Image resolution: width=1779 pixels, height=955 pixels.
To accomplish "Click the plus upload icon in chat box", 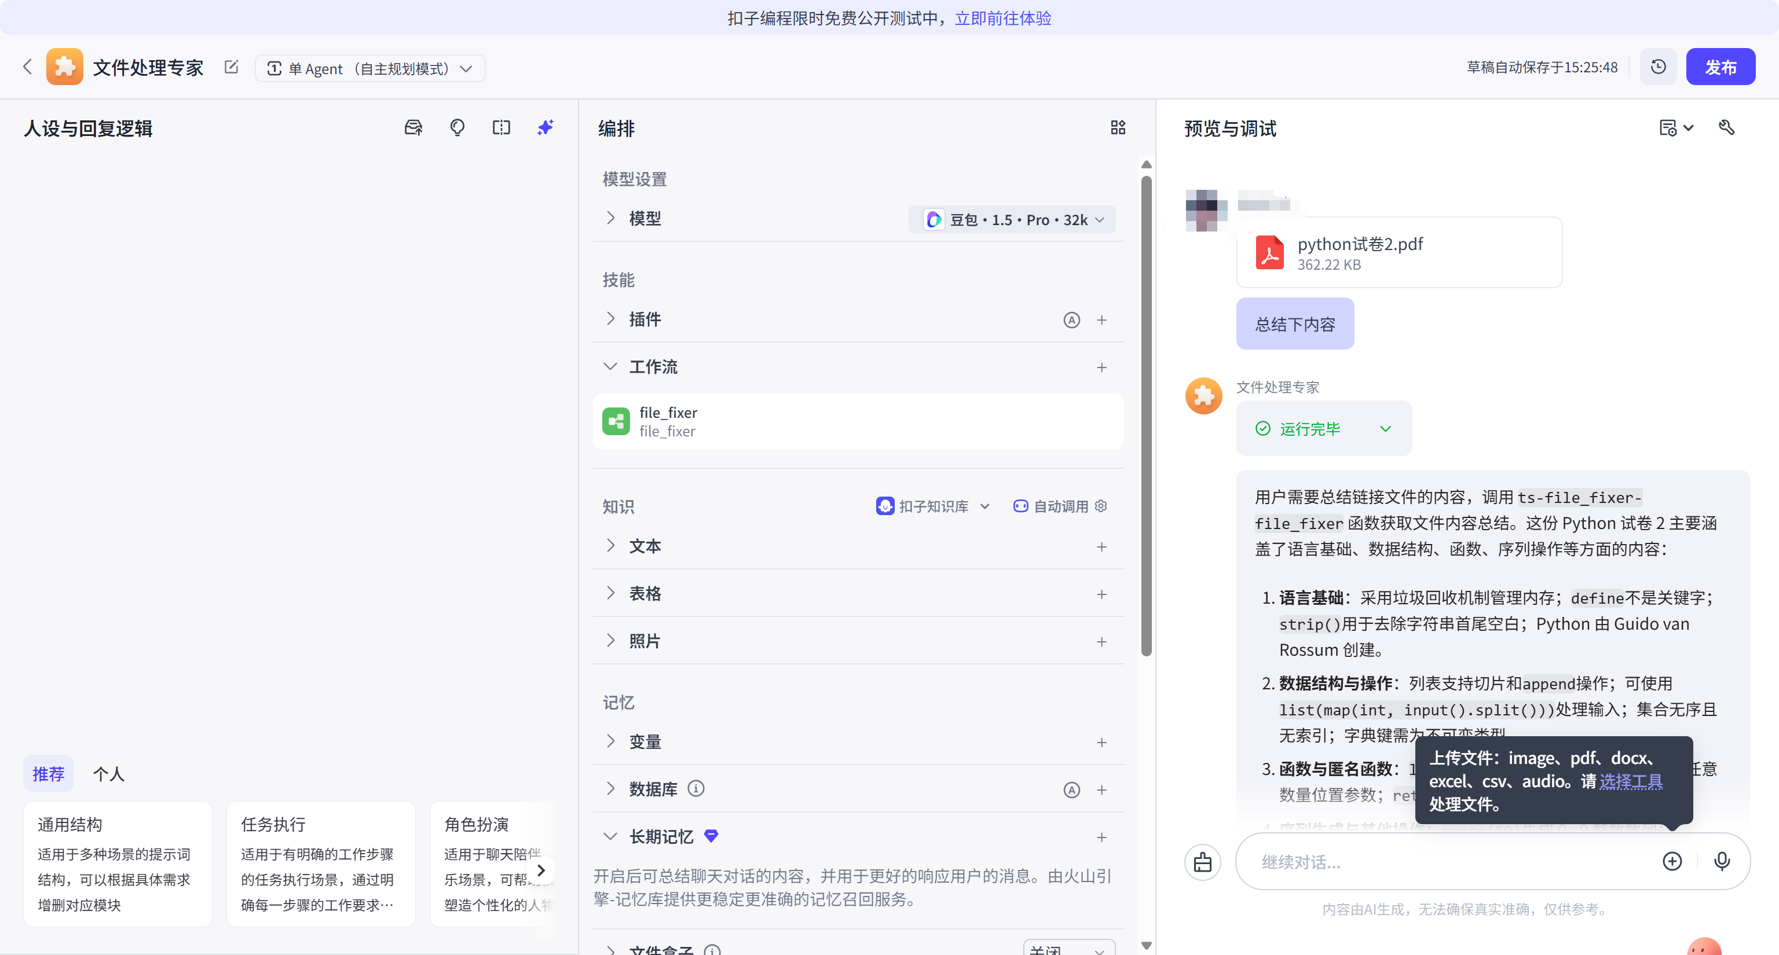I will pyautogui.click(x=1672, y=861).
